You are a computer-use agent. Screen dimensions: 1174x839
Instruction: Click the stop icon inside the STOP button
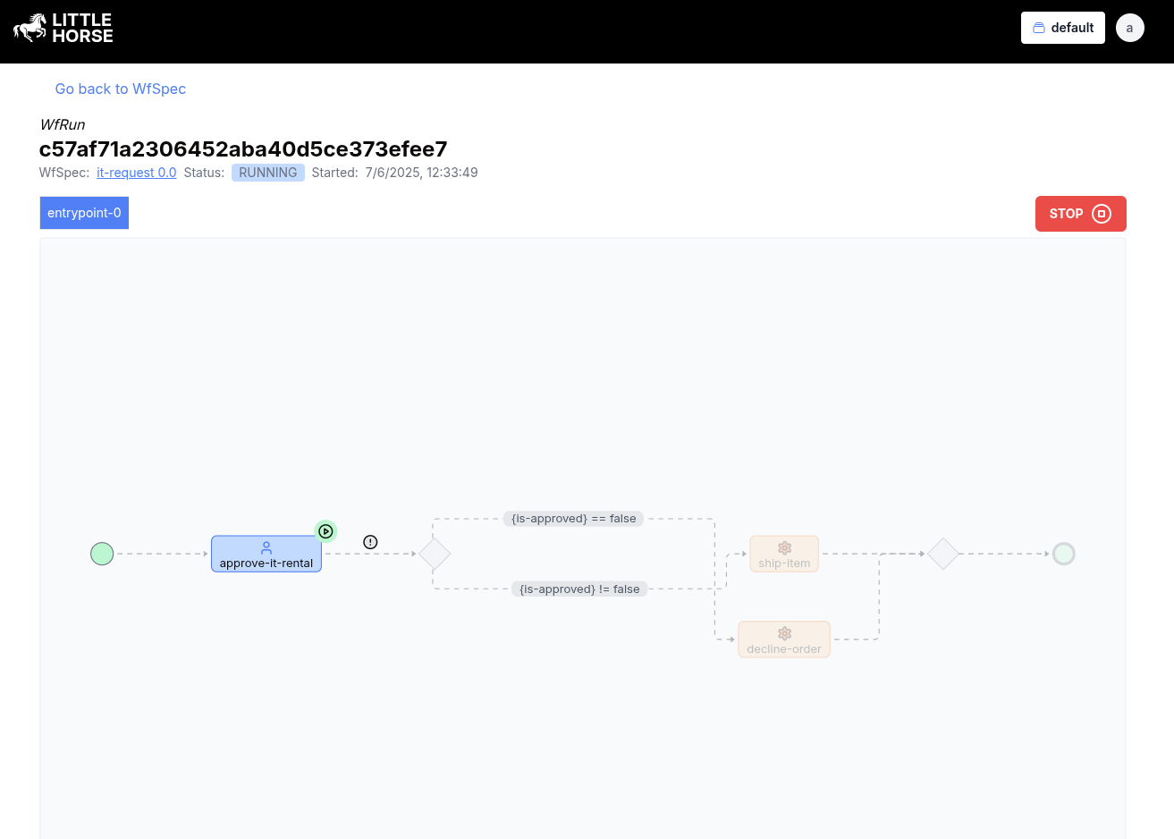[x=1102, y=214]
